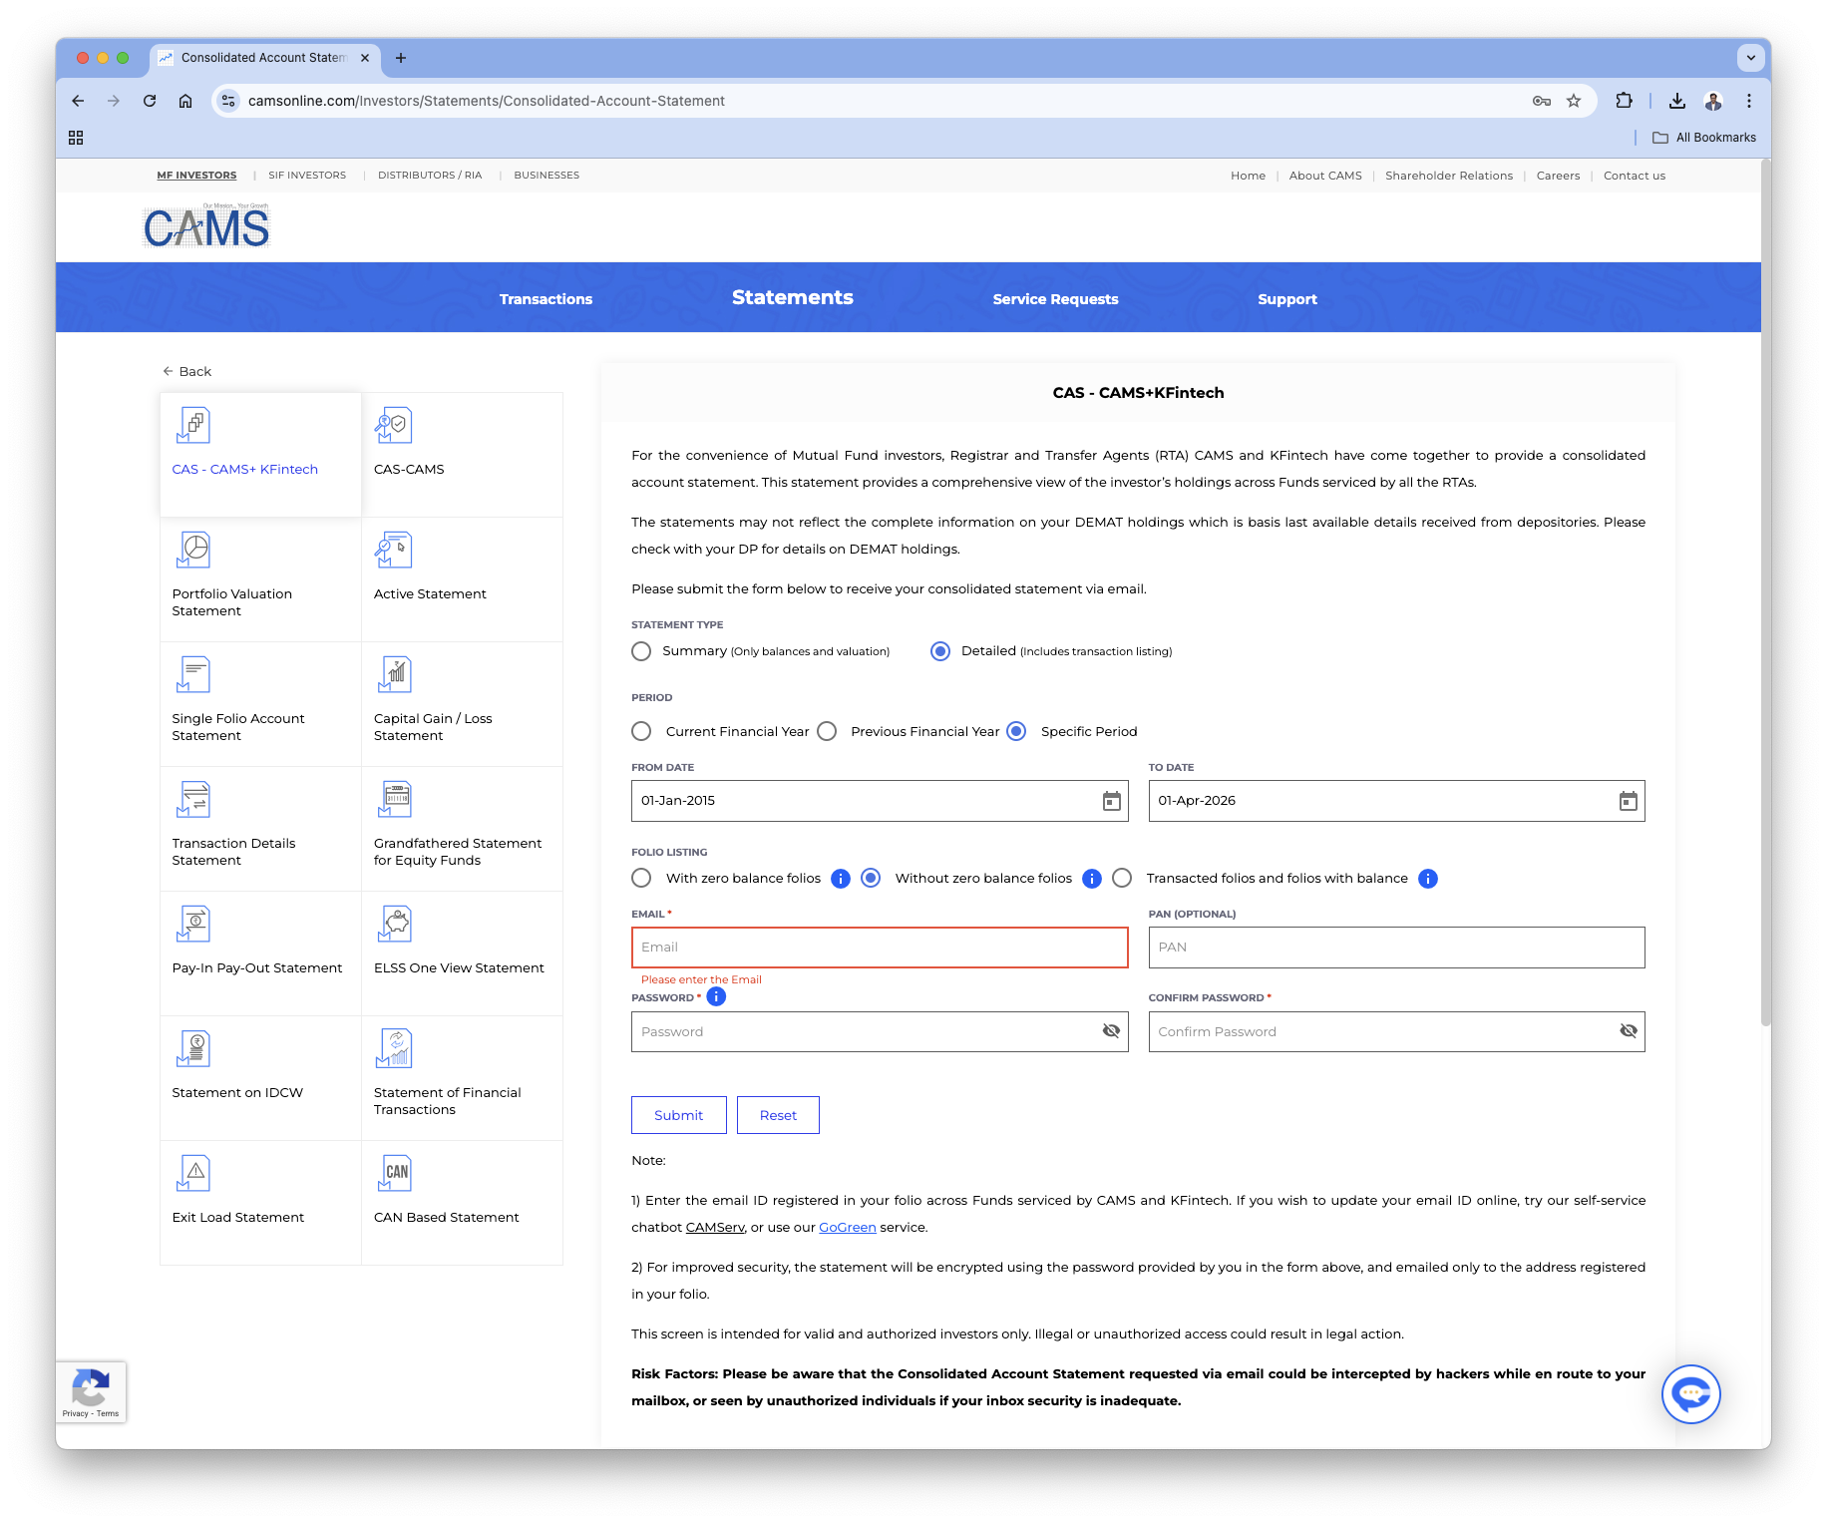Choose Current Financial Year period option
This screenshot has width=1827, height=1523.
[x=641, y=731]
